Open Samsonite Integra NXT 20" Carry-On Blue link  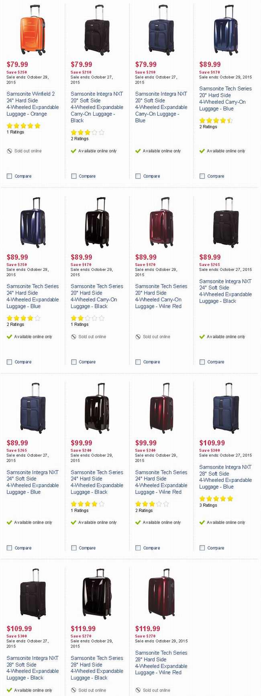[161, 107]
